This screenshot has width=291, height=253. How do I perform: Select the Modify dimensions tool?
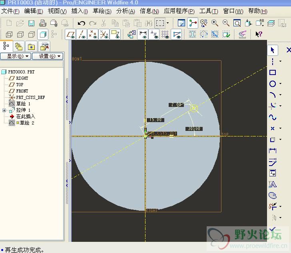273,162
